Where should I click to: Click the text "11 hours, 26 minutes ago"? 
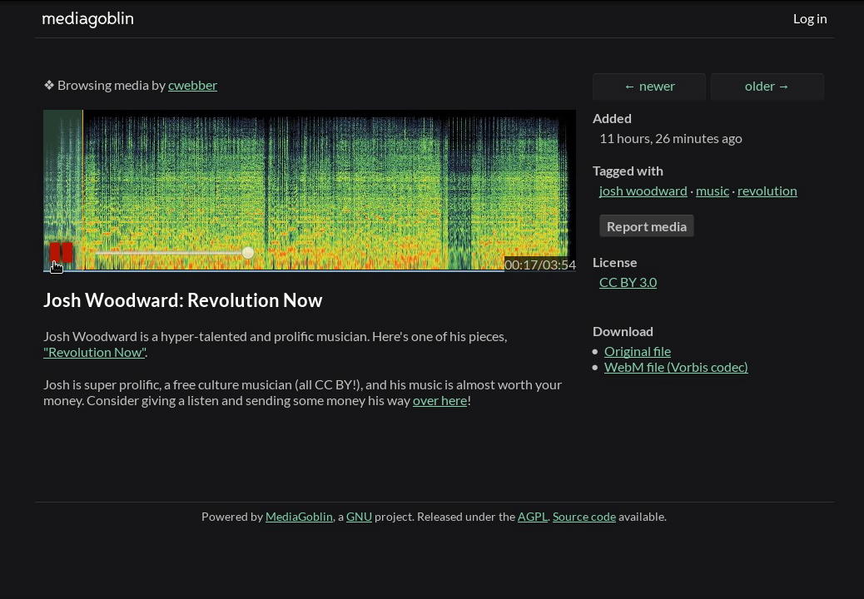point(671,139)
